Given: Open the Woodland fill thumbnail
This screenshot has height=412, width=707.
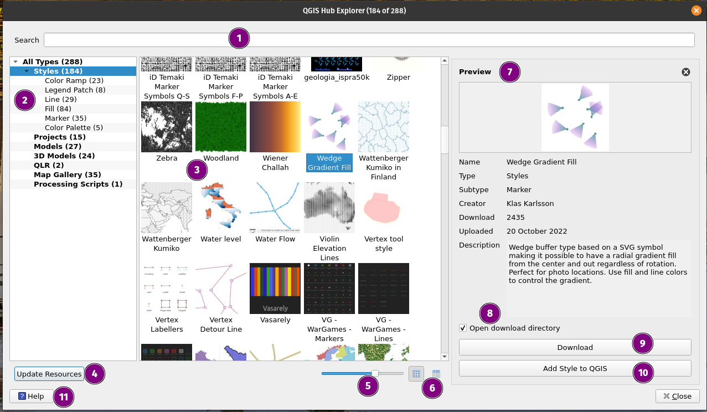Looking at the screenshot, I should coord(221,127).
